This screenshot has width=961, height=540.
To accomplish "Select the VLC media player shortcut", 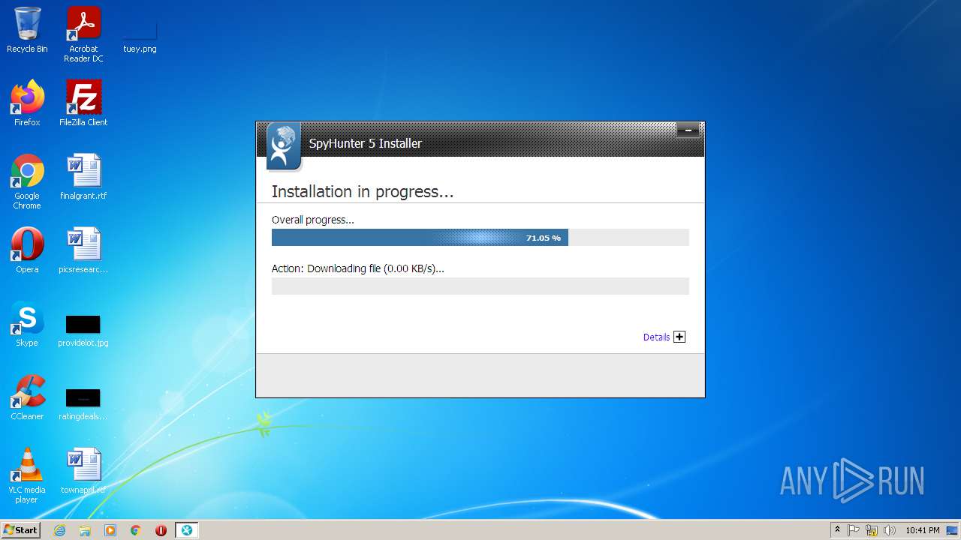I will [x=27, y=475].
